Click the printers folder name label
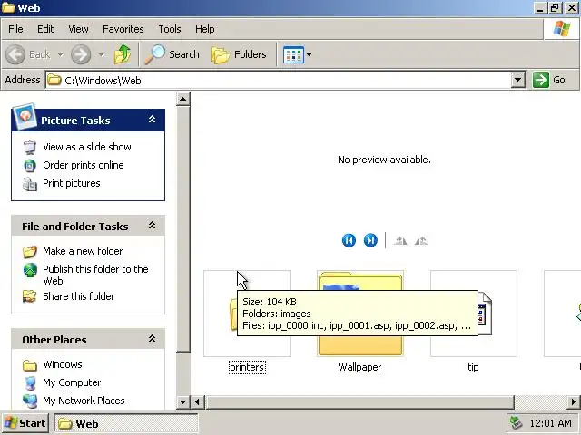581x435 pixels. (x=247, y=367)
